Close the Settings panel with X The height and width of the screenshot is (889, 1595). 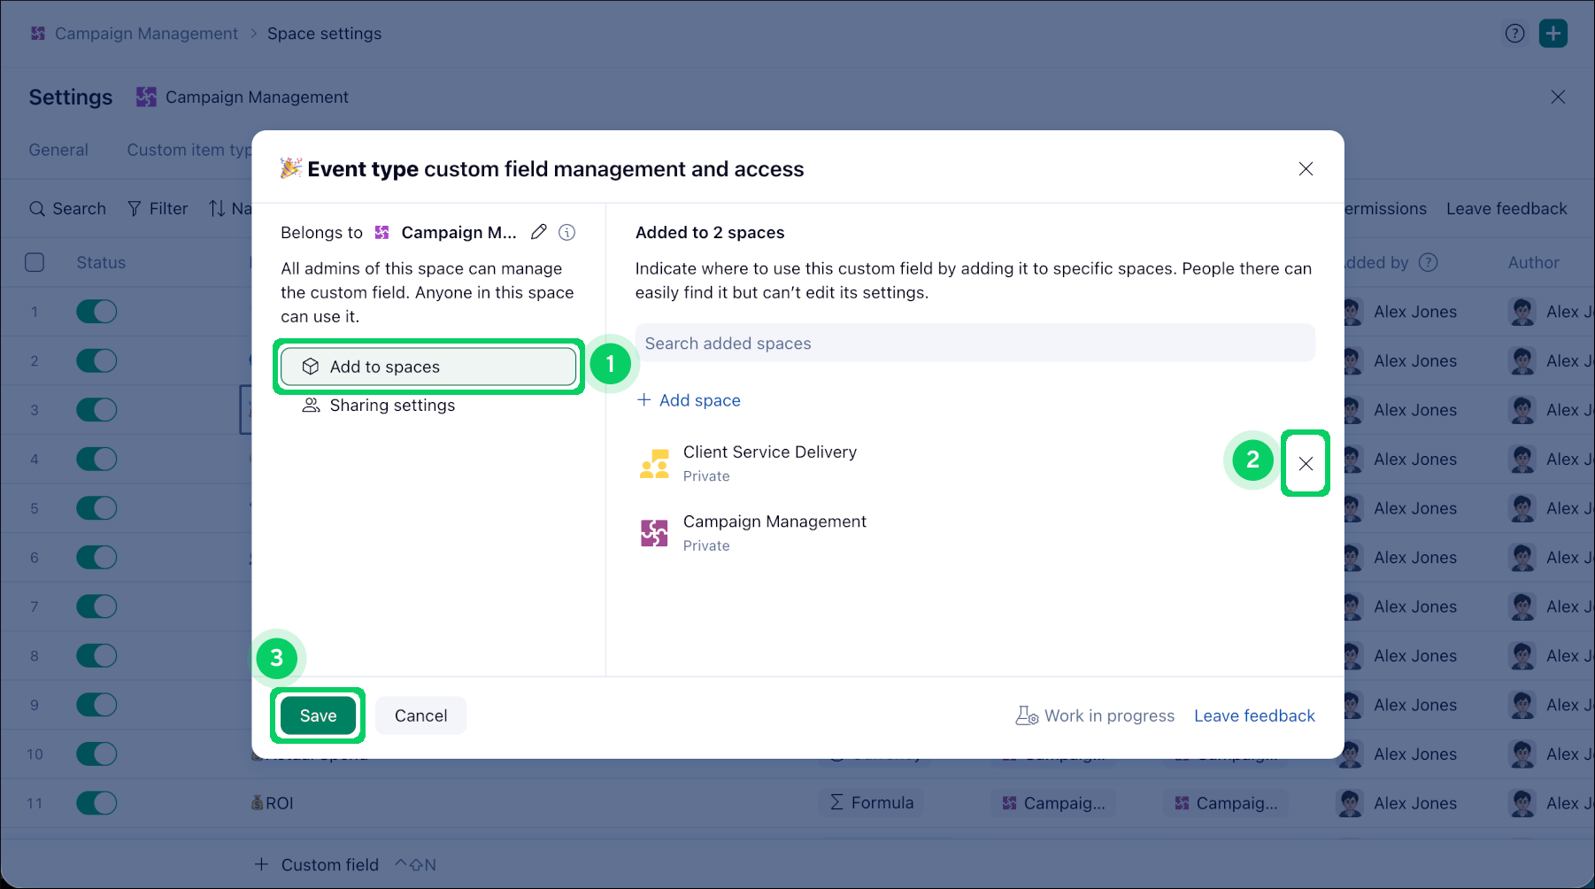coord(1558,97)
